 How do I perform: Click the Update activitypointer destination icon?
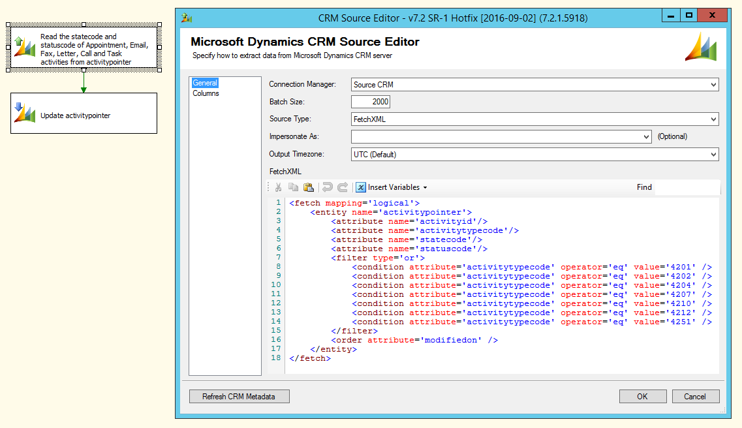(x=25, y=113)
